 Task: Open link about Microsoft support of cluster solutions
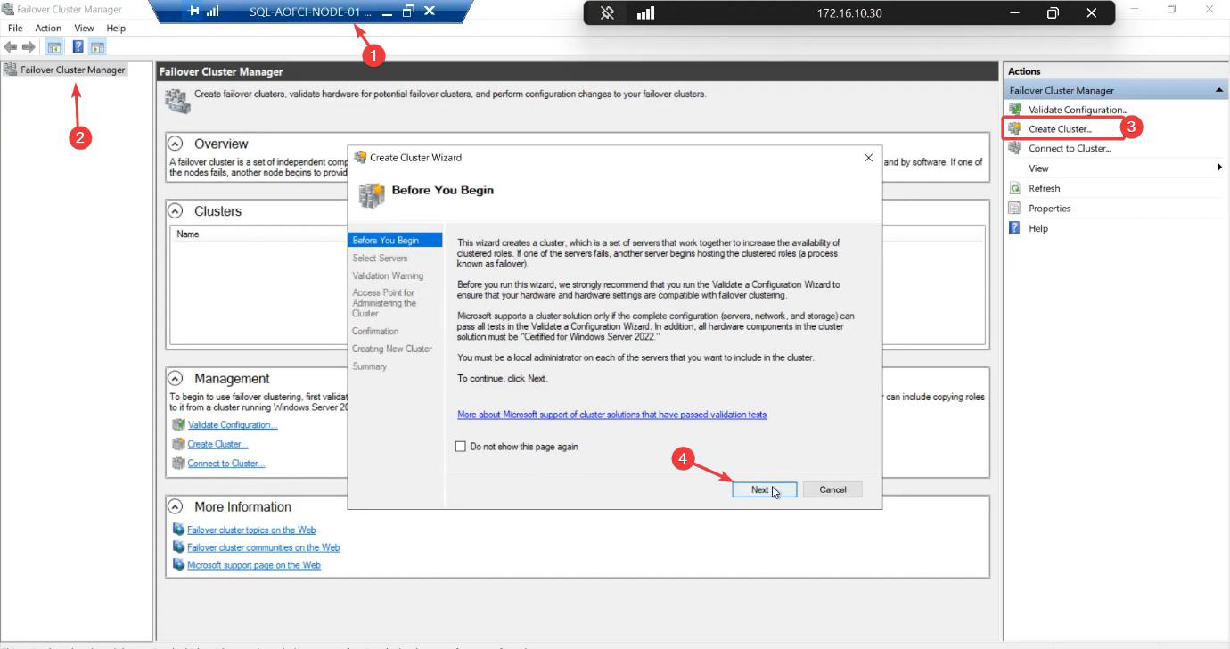(611, 415)
